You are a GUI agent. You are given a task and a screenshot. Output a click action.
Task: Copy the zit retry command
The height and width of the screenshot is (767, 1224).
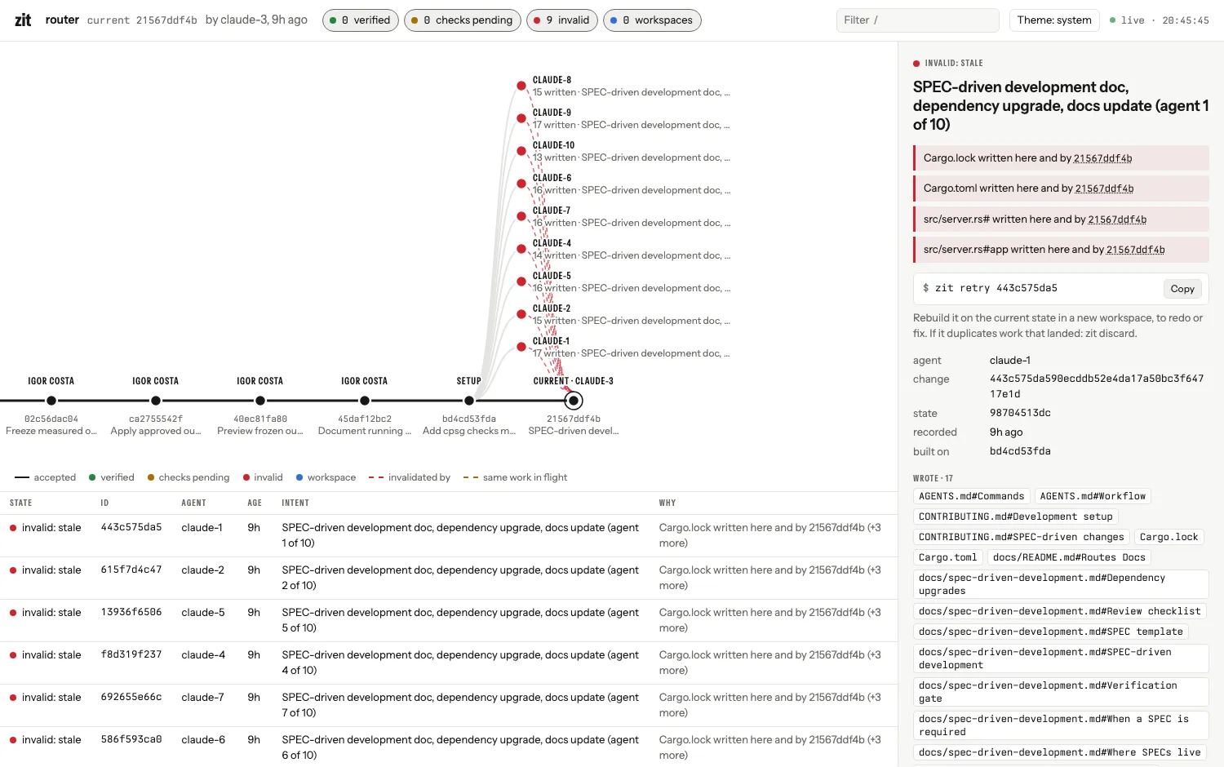coord(1182,289)
